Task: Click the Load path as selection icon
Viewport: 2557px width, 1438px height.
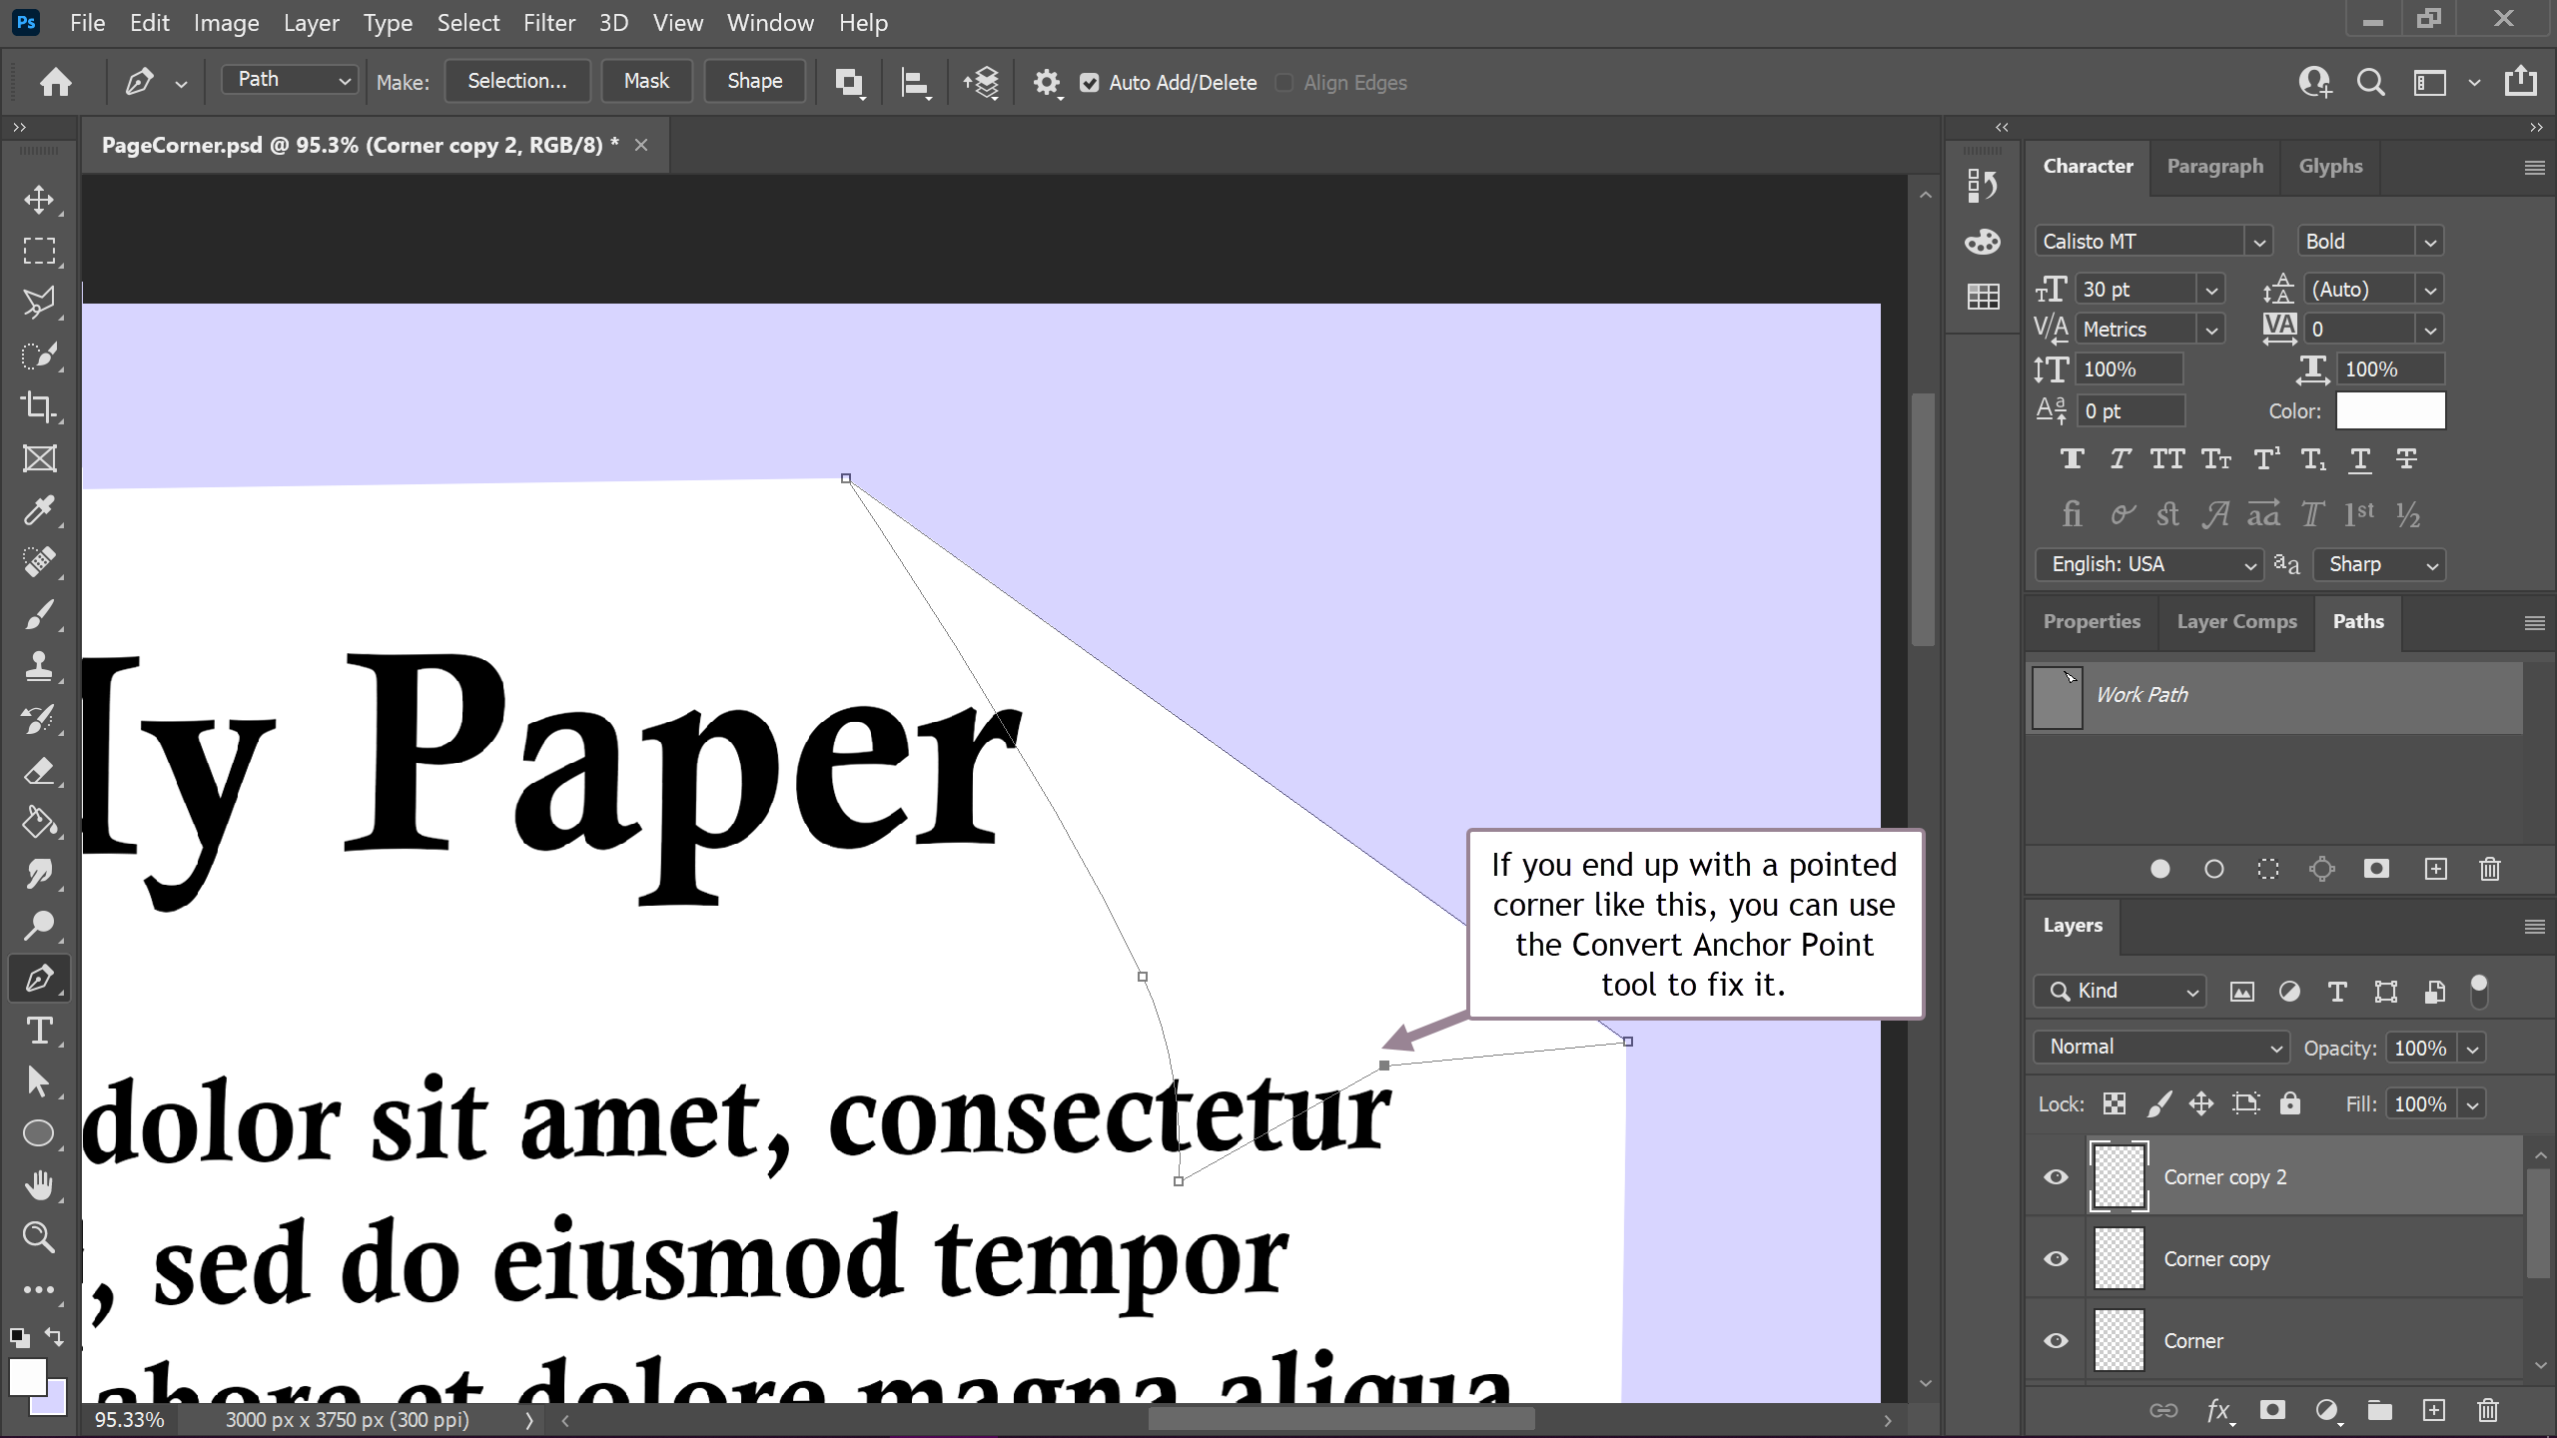Action: click(2267, 869)
